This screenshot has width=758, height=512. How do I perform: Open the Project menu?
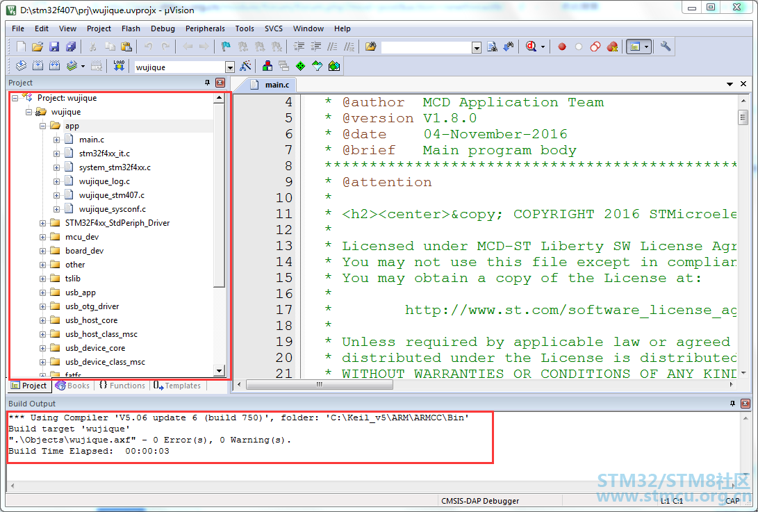[99, 28]
